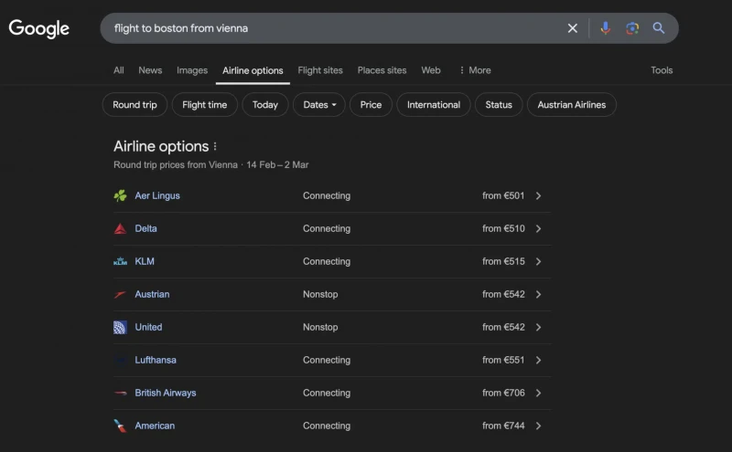732x452 pixels.
Task: Expand the More menu
Action: [475, 70]
